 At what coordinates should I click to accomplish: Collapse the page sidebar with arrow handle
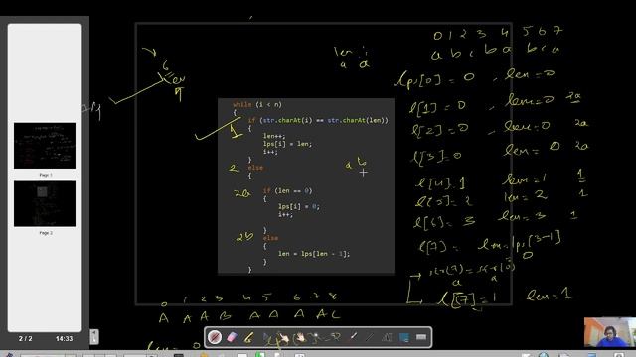coord(93,337)
